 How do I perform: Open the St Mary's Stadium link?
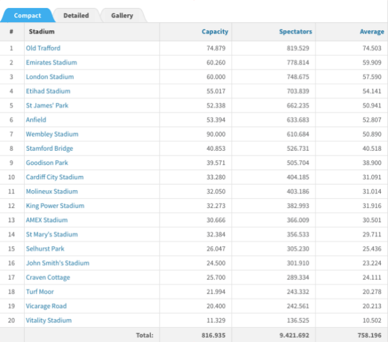click(52, 234)
